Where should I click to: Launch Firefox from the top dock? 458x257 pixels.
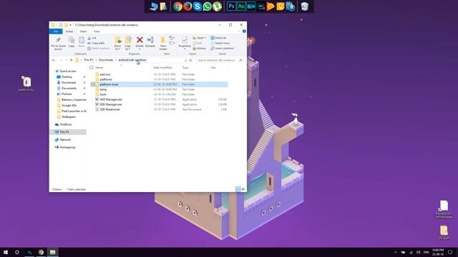tap(187, 6)
